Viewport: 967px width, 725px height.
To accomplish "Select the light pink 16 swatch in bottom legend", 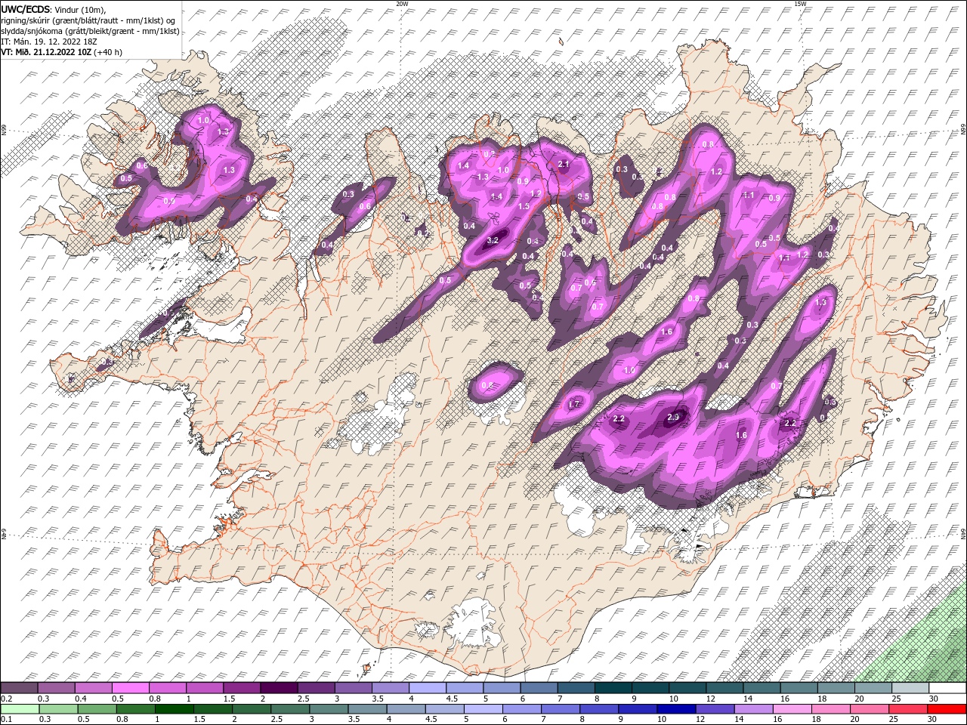I will pyautogui.click(x=793, y=709).
